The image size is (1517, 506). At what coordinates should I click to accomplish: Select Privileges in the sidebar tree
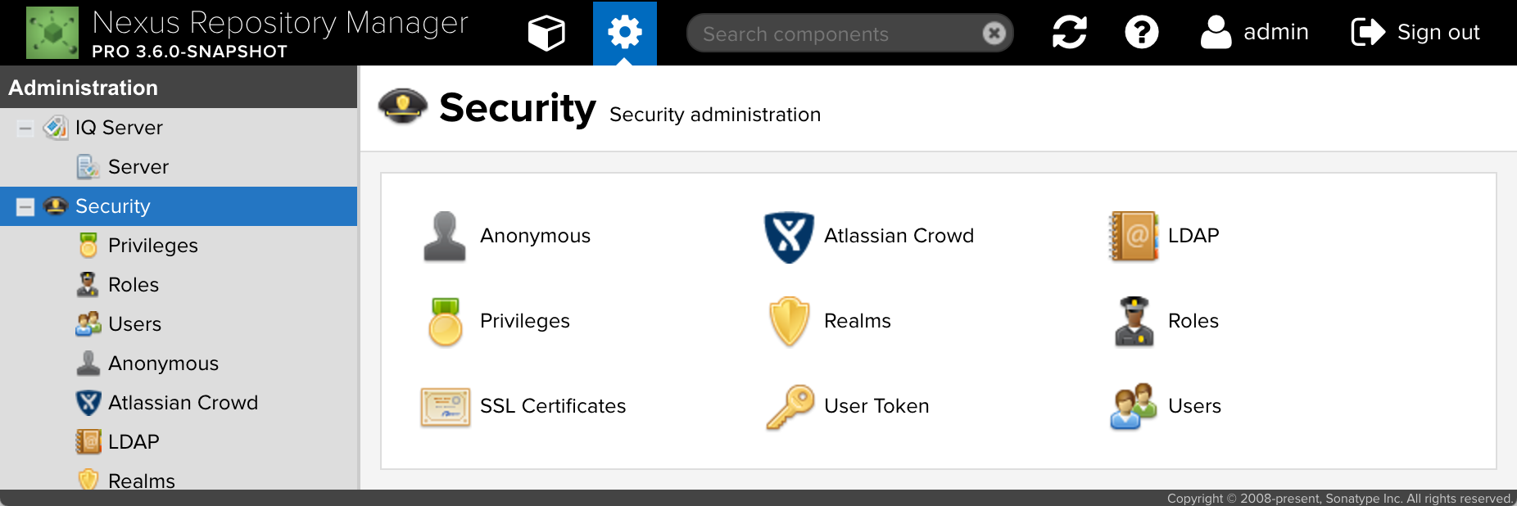coord(152,246)
